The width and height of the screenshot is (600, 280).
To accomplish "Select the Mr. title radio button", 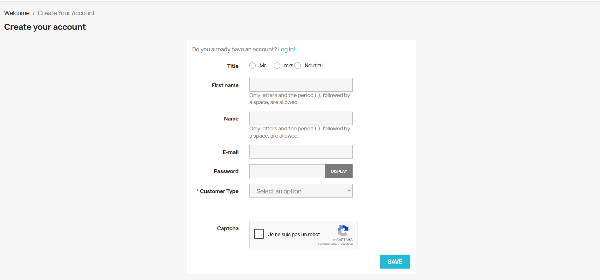I will 252,66.
